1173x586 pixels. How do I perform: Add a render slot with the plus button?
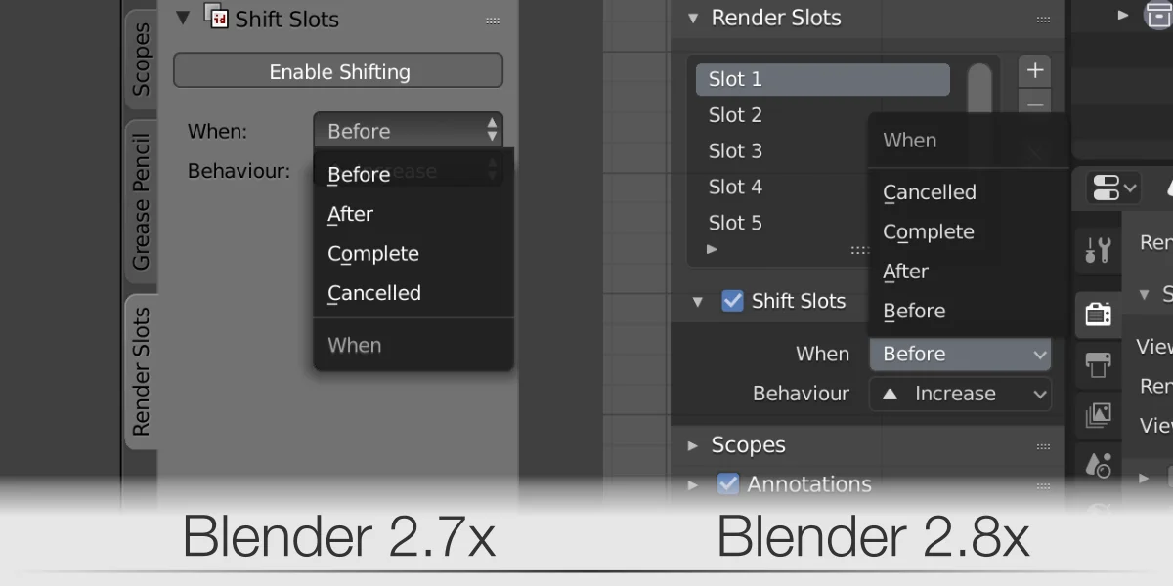pos(1034,69)
